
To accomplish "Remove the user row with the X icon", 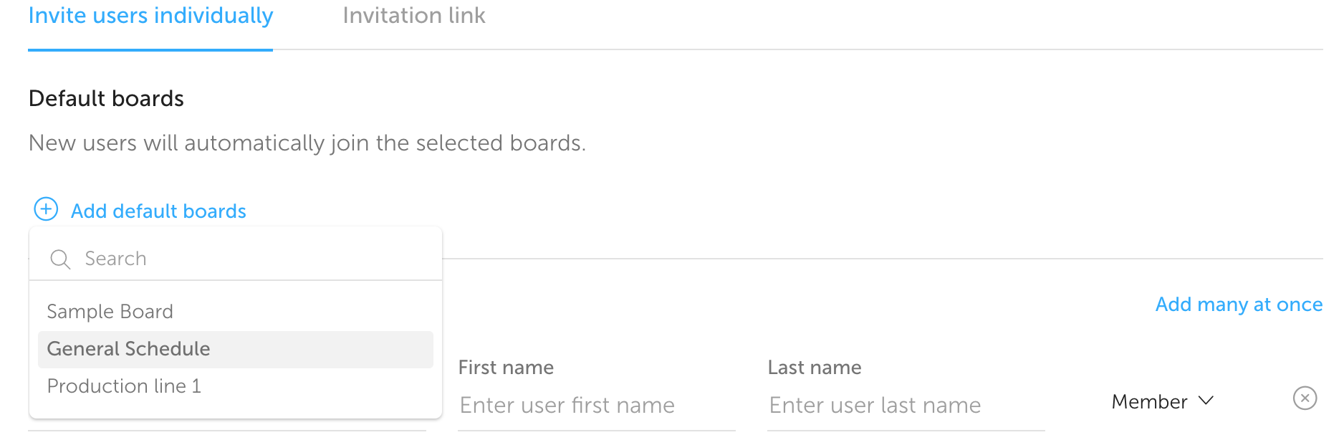I will point(1305,398).
